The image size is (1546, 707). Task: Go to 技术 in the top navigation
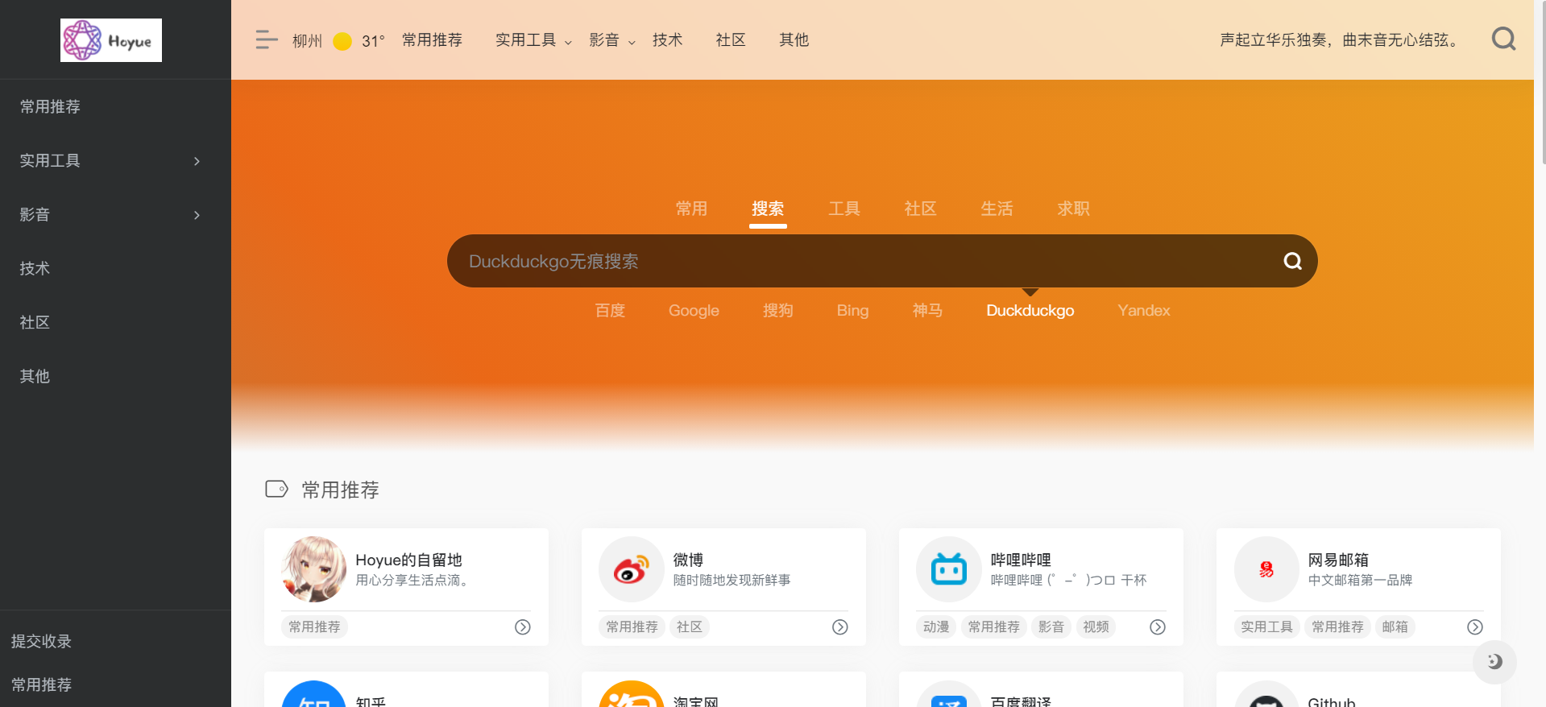click(x=667, y=40)
